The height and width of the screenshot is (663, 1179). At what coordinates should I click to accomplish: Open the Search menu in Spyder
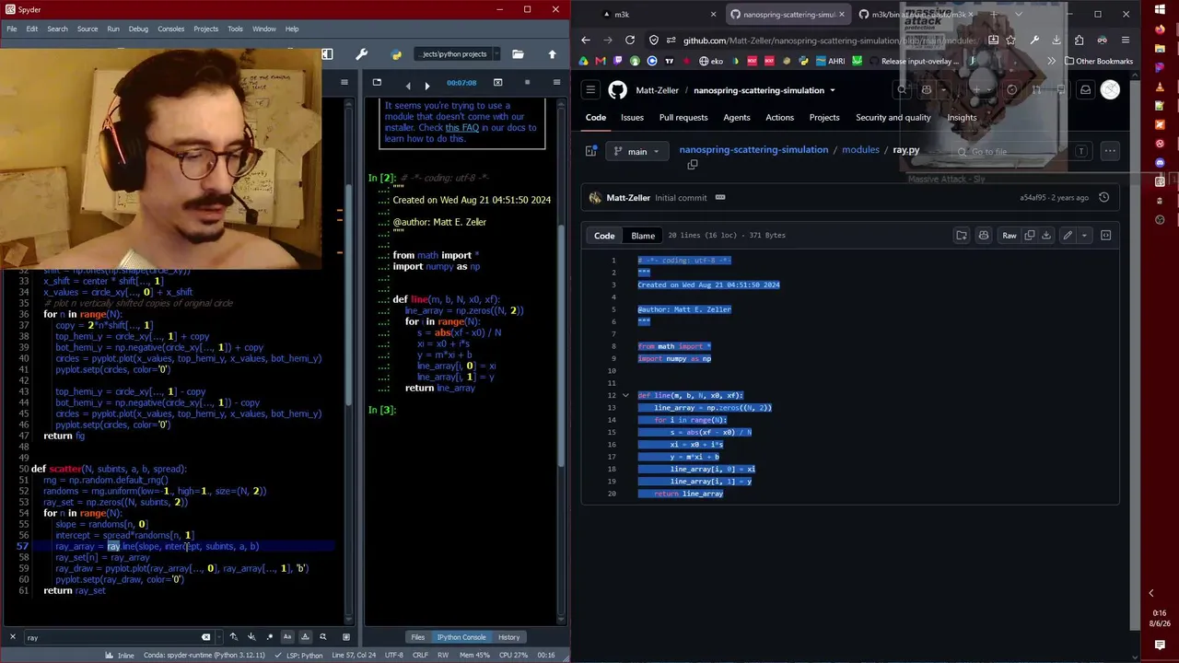click(x=57, y=29)
